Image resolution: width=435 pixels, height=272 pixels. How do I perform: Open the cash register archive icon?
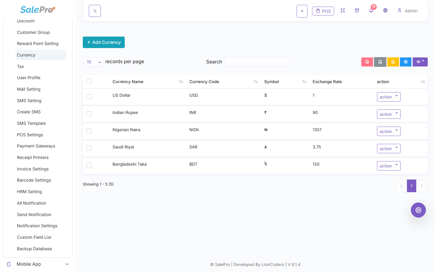(357, 11)
